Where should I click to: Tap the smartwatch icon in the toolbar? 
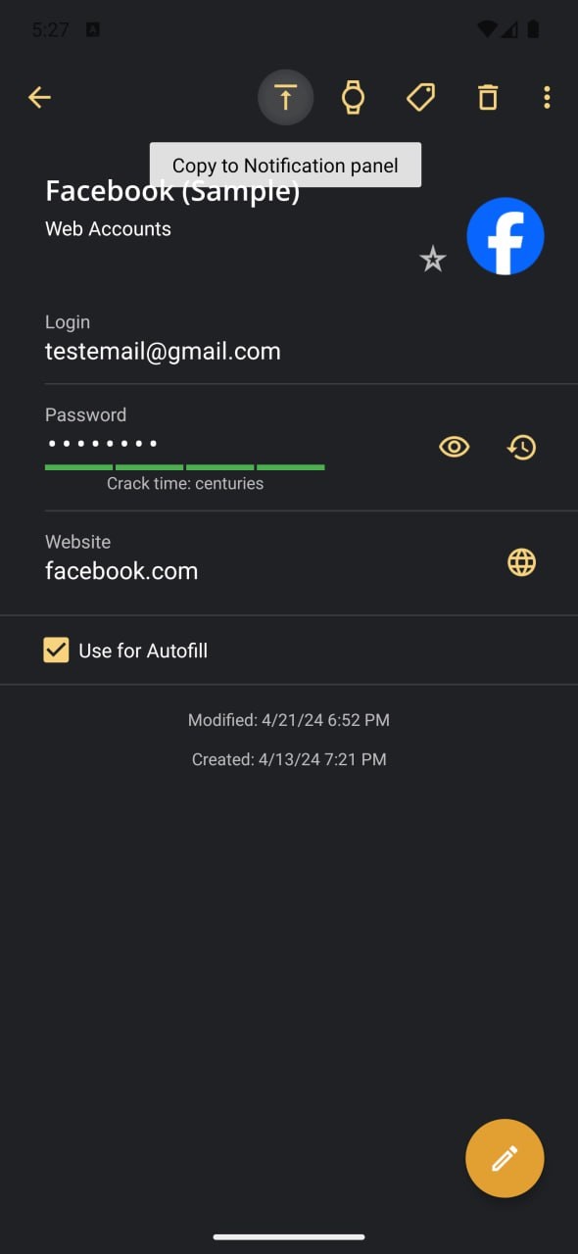(x=353, y=97)
